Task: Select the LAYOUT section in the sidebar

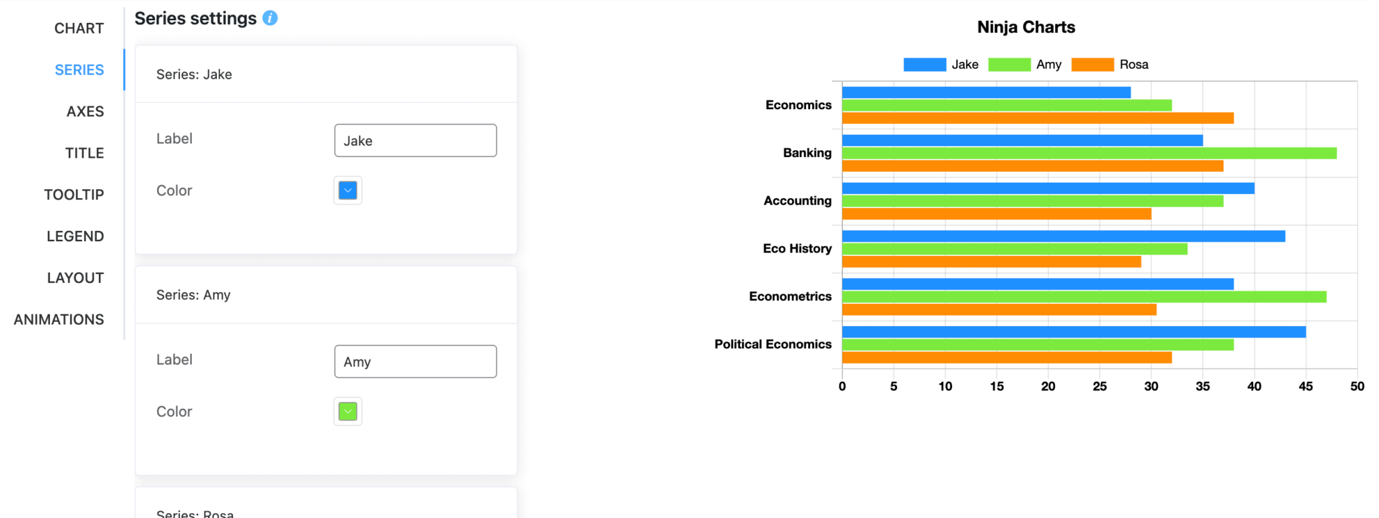Action: click(75, 278)
